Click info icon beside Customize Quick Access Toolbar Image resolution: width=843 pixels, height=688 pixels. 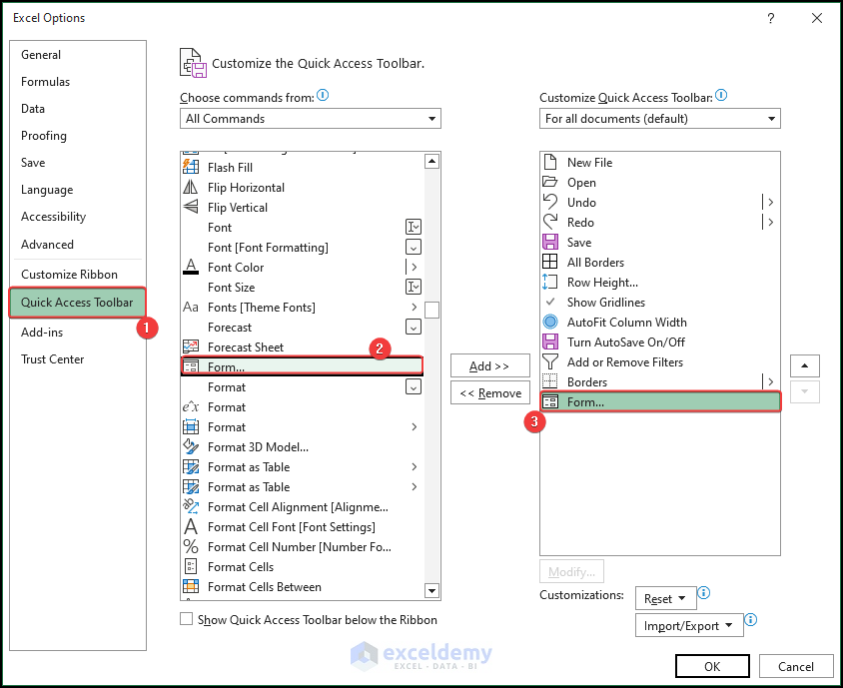pyautogui.click(x=721, y=95)
